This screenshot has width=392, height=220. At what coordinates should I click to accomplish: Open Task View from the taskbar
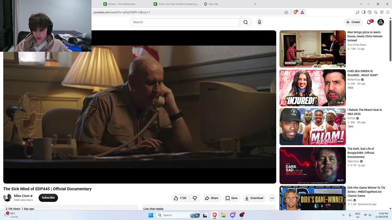(205, 215)
